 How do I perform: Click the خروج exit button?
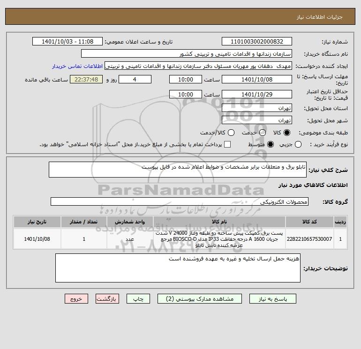[76, 298]
